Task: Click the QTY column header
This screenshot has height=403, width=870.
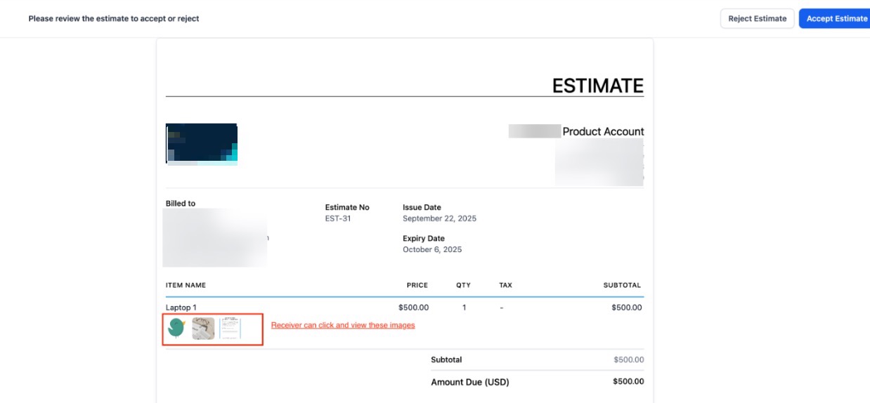Action: pos(463,285)
